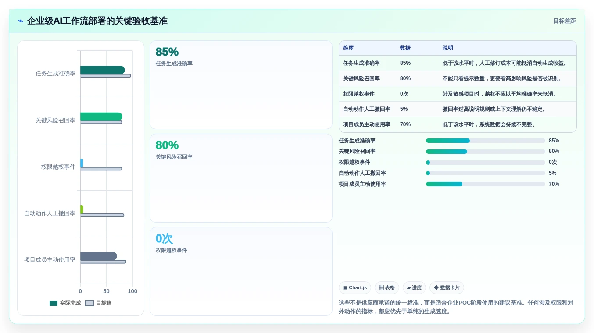Click the 项目成员主动使用率 gray bar in chart
The image size is (594, 333).
[99, 256]
